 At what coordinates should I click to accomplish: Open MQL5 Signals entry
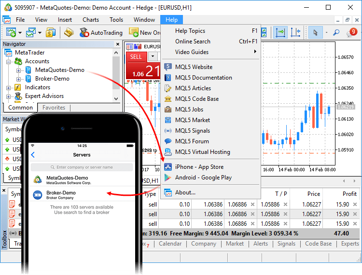click(x=211, y=131)
